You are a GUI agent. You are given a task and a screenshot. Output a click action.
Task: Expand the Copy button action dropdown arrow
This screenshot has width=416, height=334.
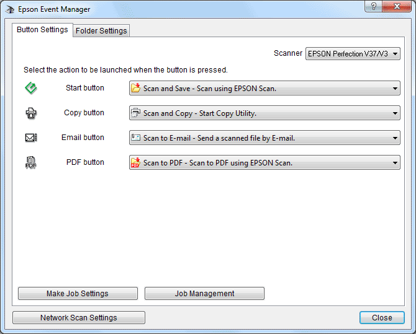[395, 113]
